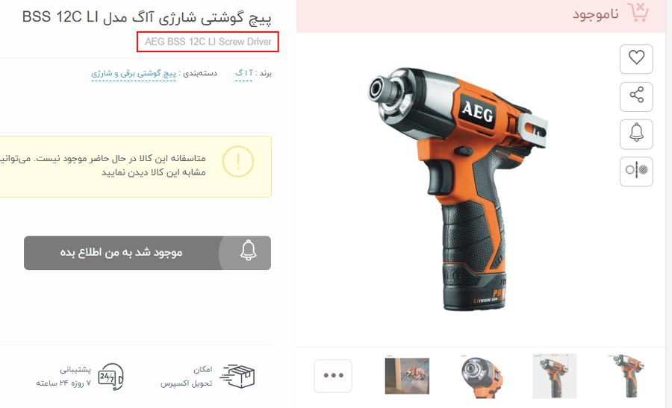Click the yellow exclamation warning icon
Image resolution: width=672 pixels, height=408 pixels.
coord(238,162)
